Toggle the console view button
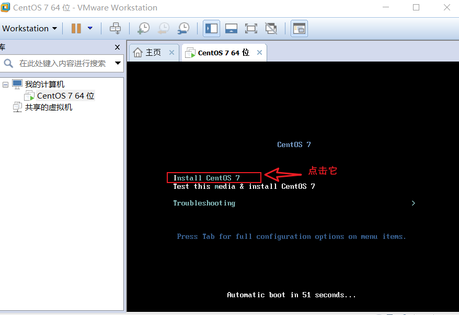 point(299,28)
